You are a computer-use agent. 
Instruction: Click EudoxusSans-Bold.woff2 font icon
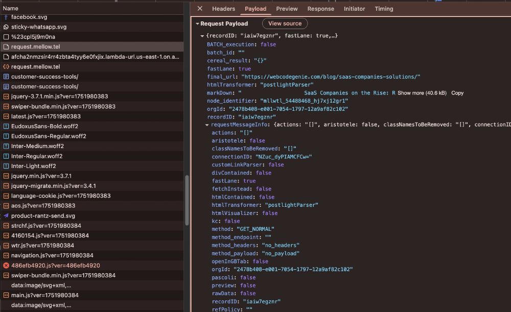(x=6, y=126)
